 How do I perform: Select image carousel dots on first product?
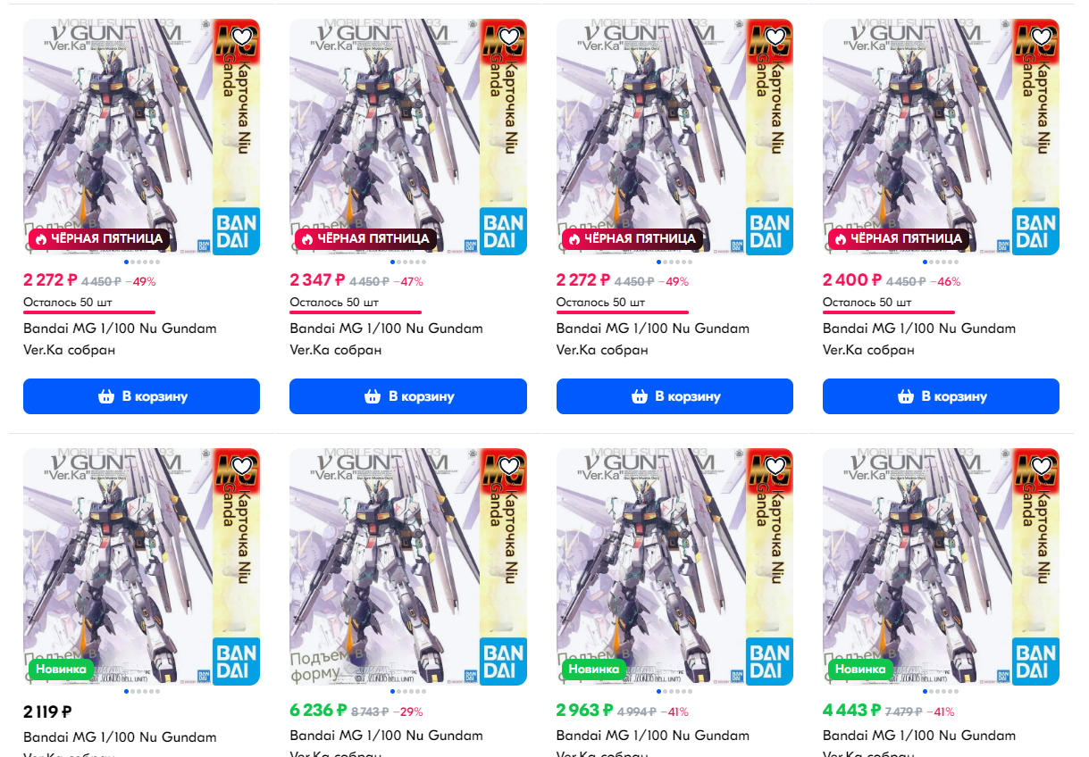point(141,262)
